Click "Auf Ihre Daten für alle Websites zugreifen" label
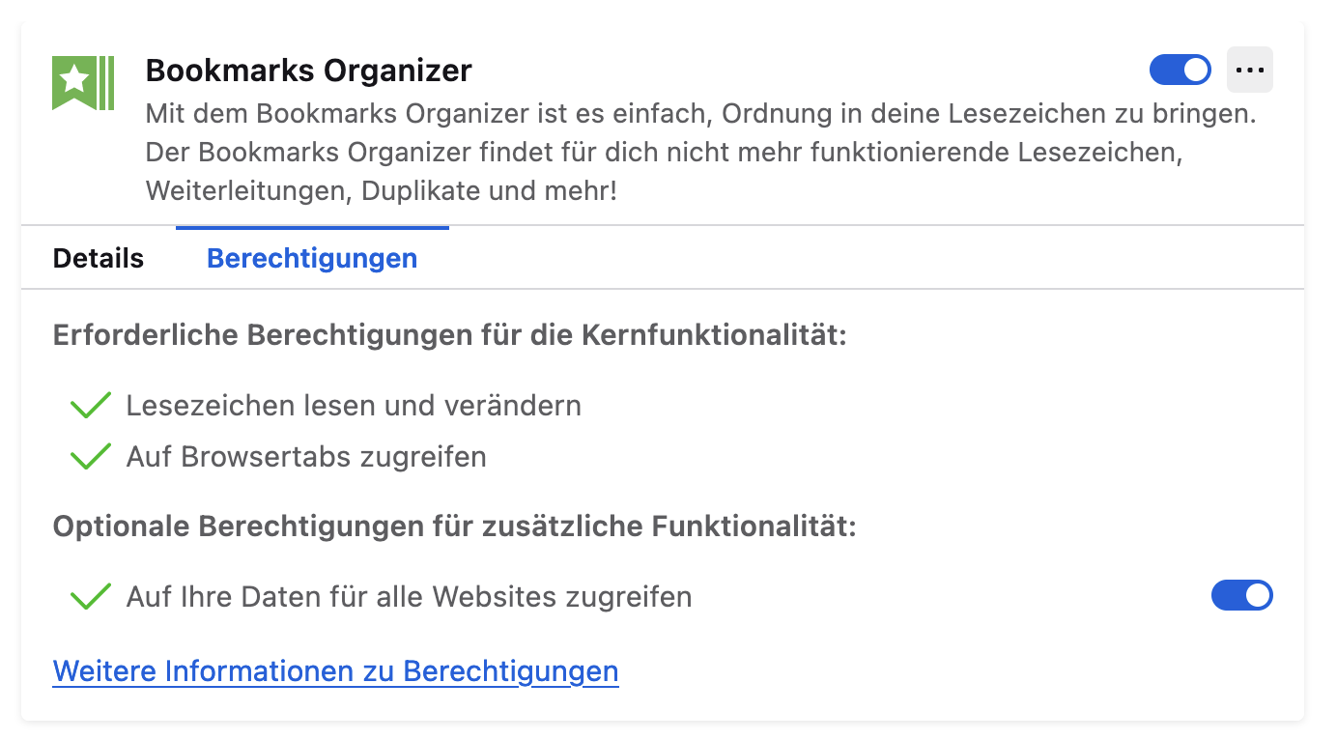Viewport: 1337px width, 740px height. click(x=409, y=597)
